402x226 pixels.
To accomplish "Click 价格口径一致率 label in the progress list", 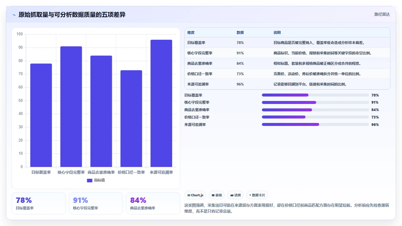I will pyautogui.click(x=197, y=117).
